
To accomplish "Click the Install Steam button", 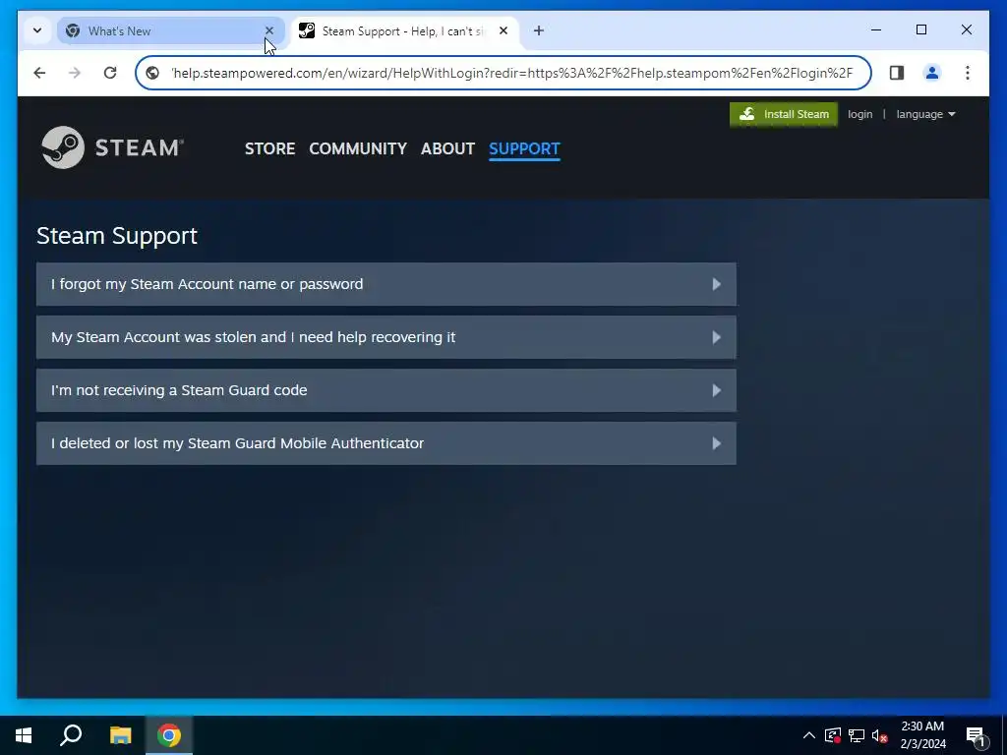I will point(784,114).
